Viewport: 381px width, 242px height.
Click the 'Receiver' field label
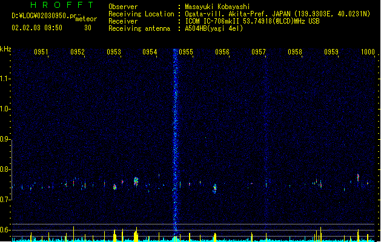(x=123, y=21)
